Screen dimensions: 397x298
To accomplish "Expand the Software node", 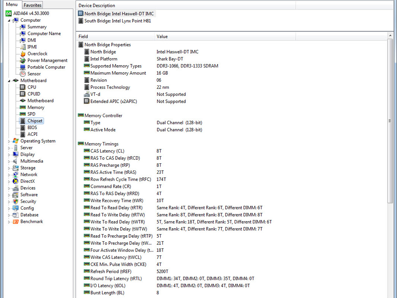I will [x=9, y=195].
